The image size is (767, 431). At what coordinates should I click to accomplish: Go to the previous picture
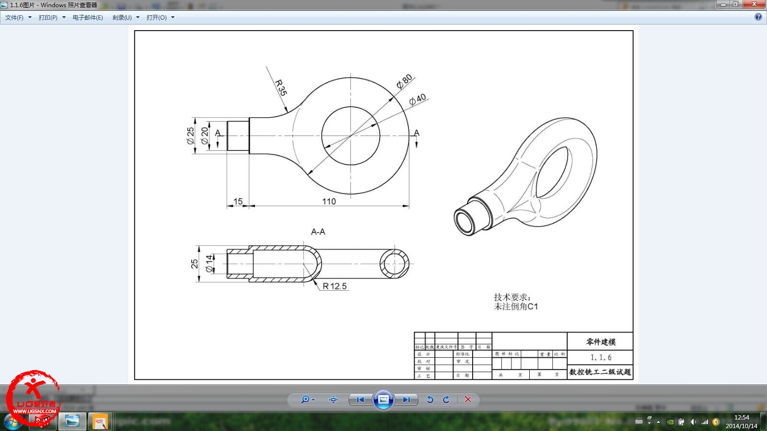click(x=360, y=399)
